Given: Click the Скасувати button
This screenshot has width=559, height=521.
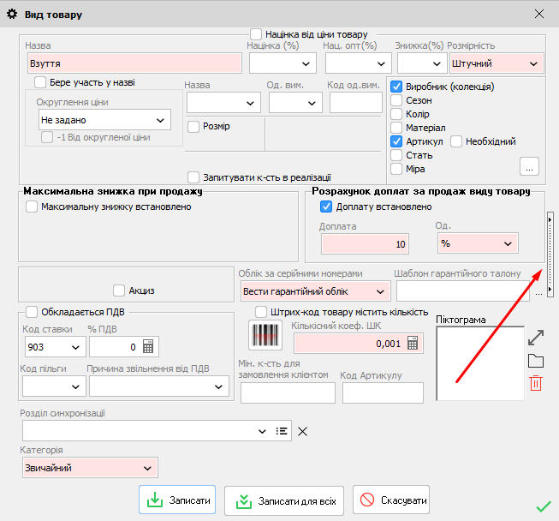Looking at the screenshot, I should coord(391,500).
